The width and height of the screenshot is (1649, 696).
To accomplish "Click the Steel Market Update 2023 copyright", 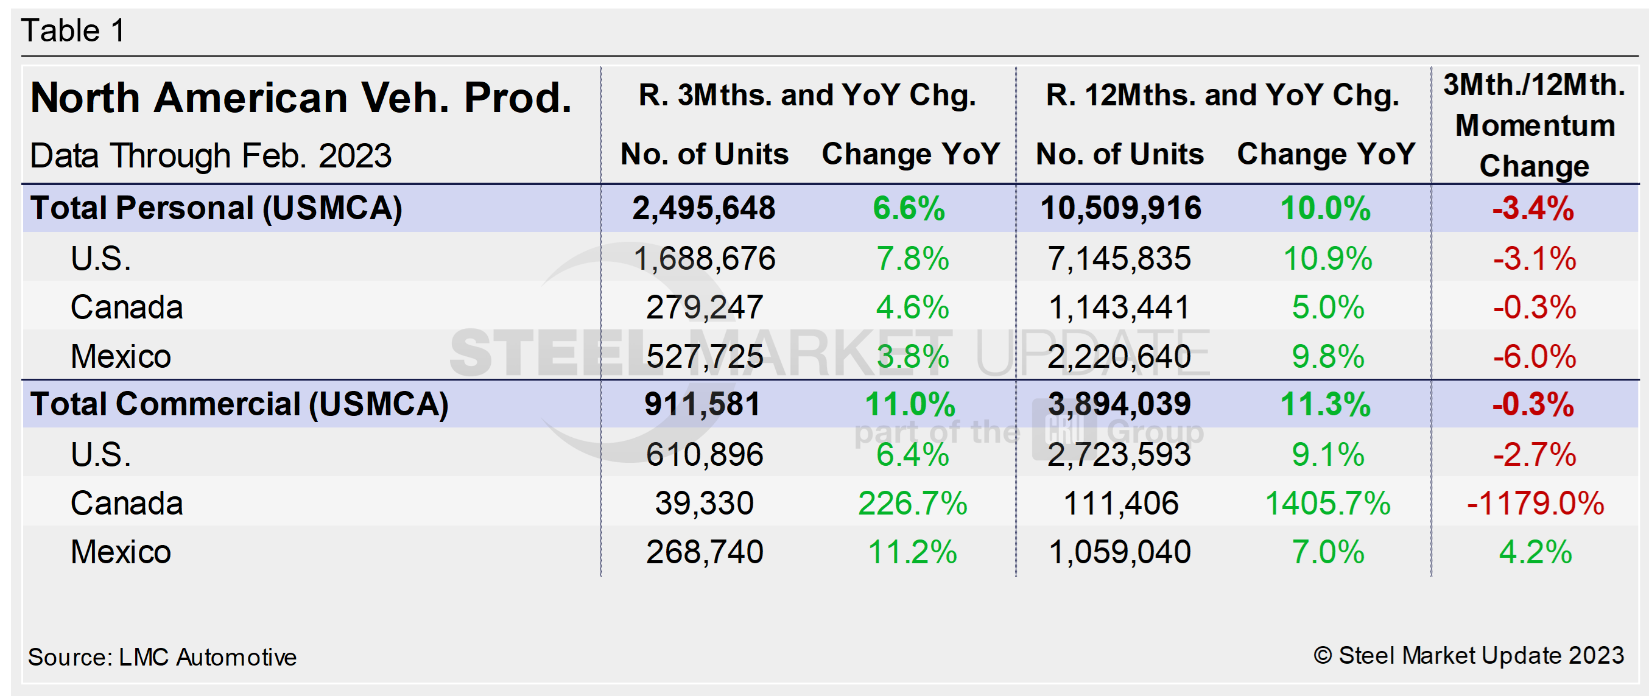I will click(x=1469, y=655).
